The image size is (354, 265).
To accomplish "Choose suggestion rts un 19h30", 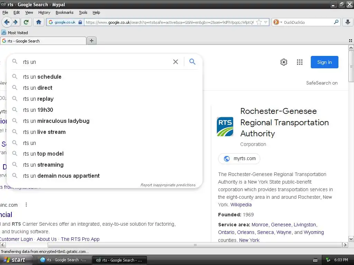I will pos(104,110).
